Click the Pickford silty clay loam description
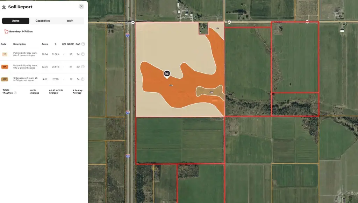This screenshot has height=203, width=358. pyautogui.click(x=25, y=54)
